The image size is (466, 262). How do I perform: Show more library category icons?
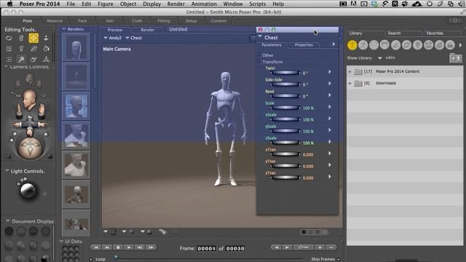460,45
